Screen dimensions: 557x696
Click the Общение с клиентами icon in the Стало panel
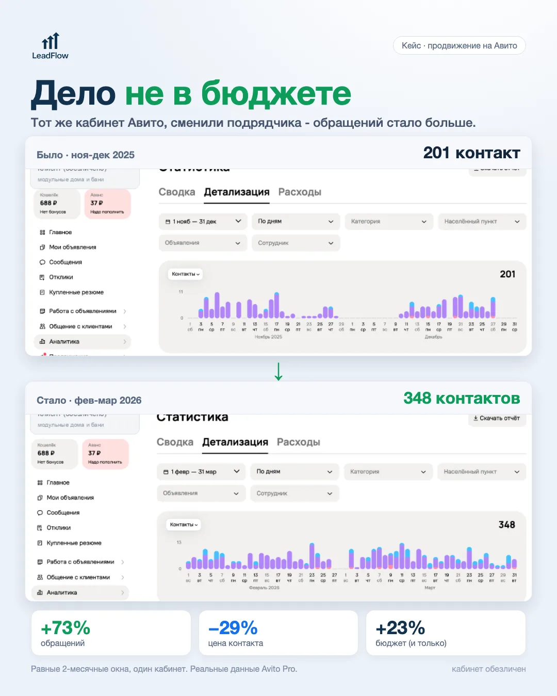pyautogui.click(x=40, y=577)
